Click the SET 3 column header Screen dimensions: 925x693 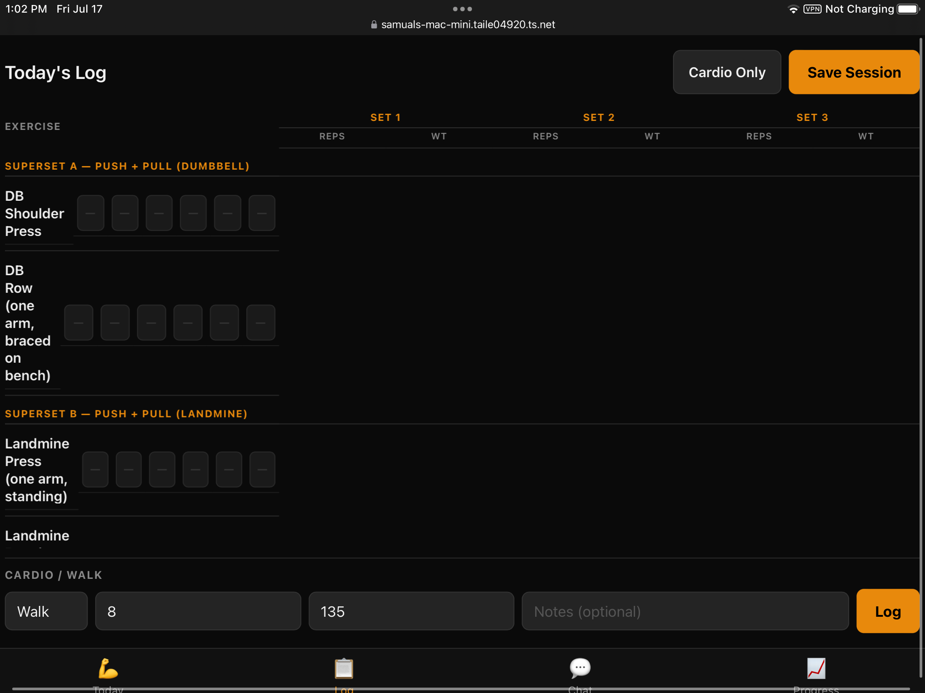[x=812, y=118]
